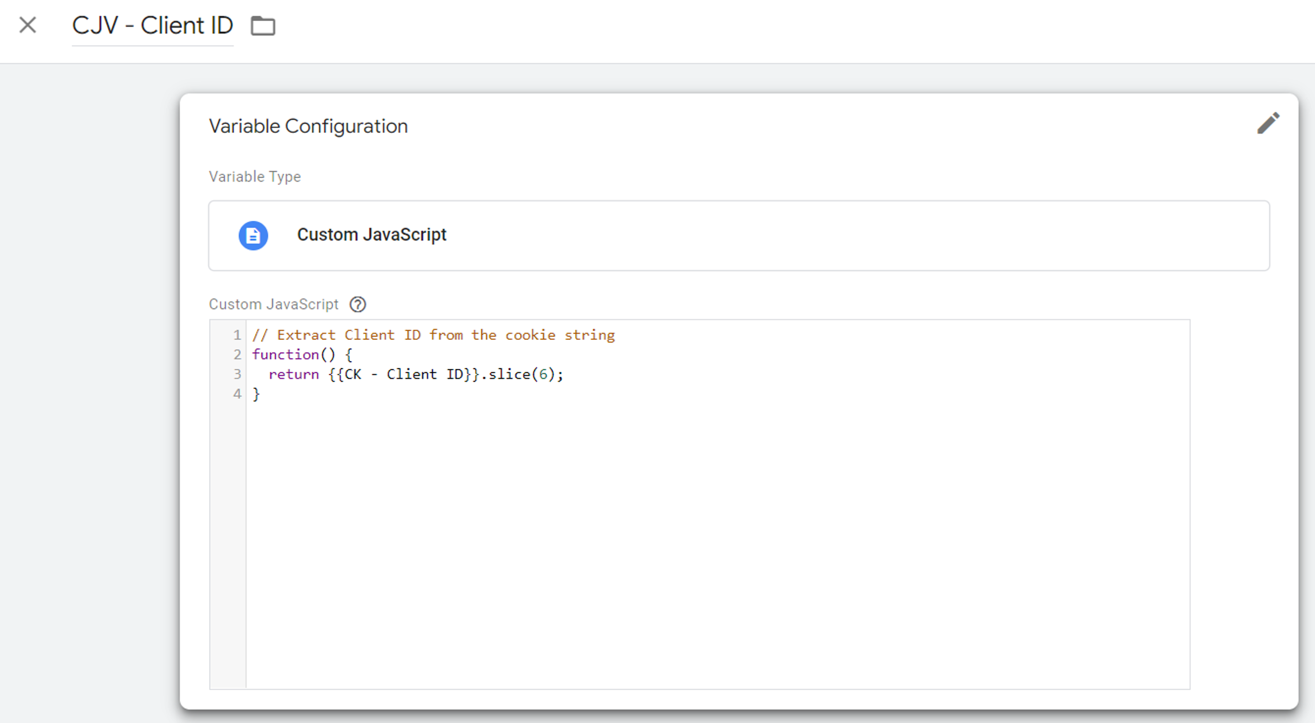
Task: Open the folder icon beside the variable name
Action: coord(263,26)
